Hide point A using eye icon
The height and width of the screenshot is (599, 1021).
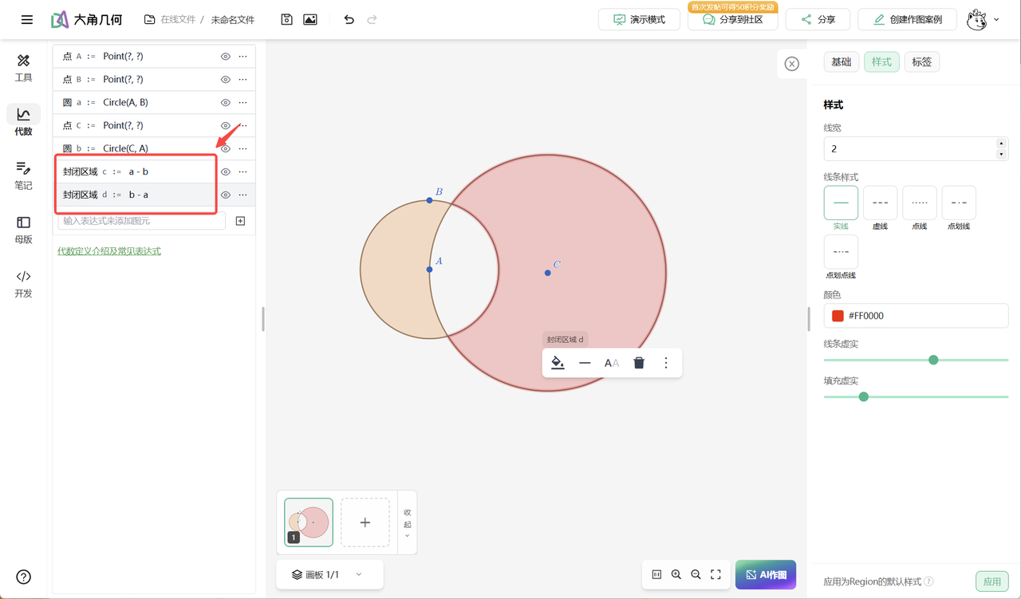(x=226, y=57)
